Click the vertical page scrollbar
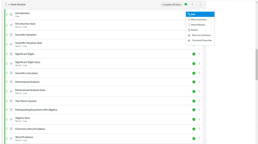Screen dimensions: 258x144 [x=256, y=65]
